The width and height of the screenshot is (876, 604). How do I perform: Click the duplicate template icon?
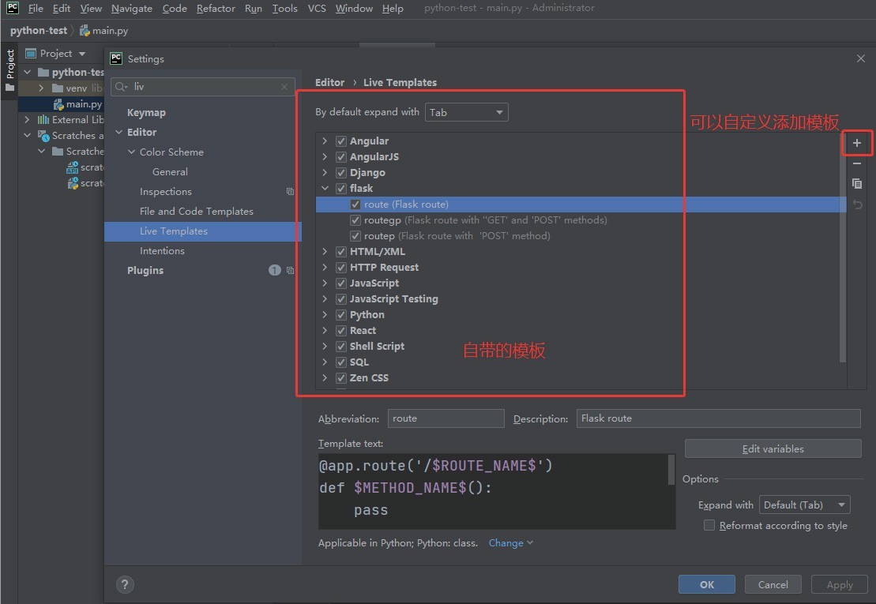pos(856,184)
